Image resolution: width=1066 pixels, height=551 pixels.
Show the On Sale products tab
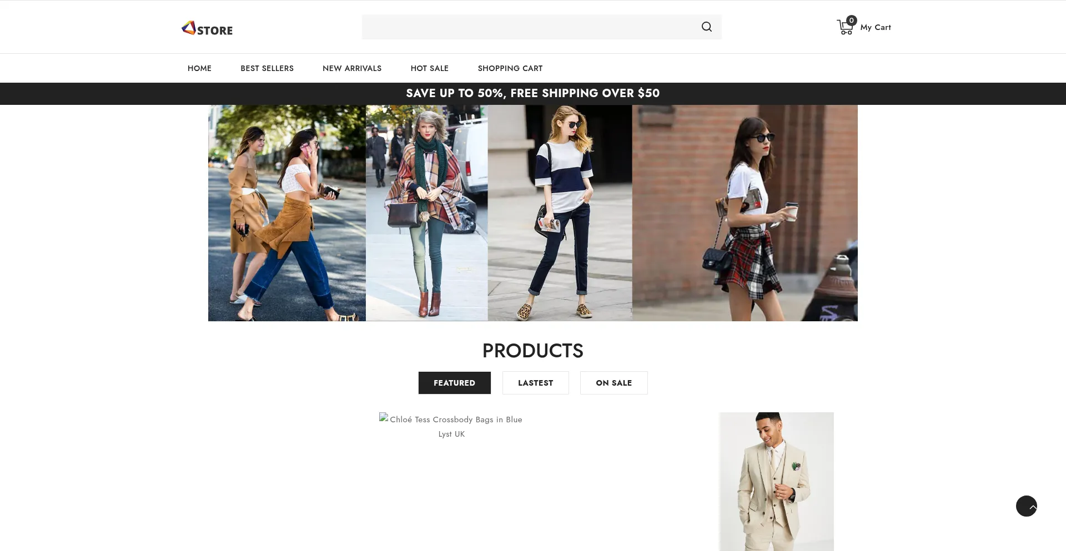point(614,383)
